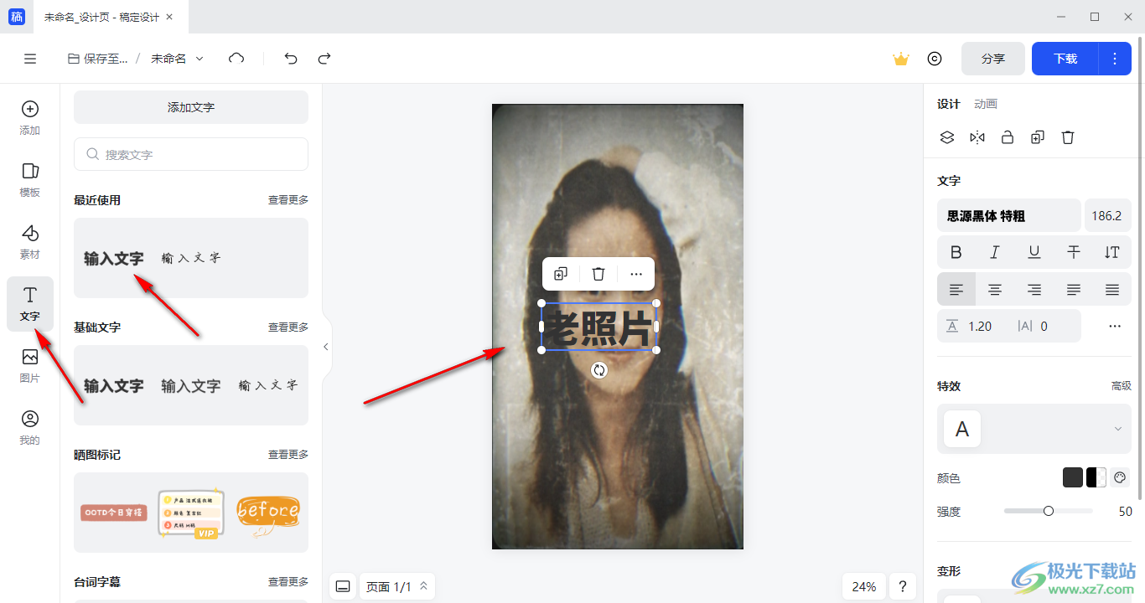The width and height of the screenshot is (1145, 603).
Task: Open the 模板 templates panel
Action: click(30, 179)
